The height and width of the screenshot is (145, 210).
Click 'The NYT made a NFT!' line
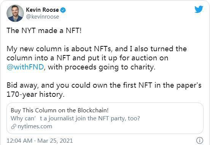pos(44,31)
